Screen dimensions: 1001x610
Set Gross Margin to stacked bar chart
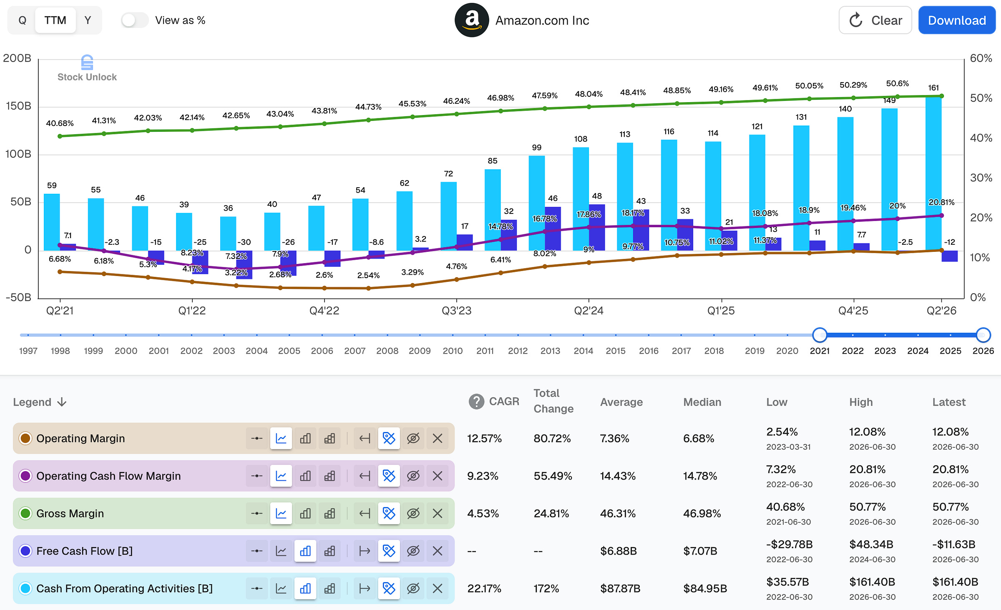tap(329, 513)
